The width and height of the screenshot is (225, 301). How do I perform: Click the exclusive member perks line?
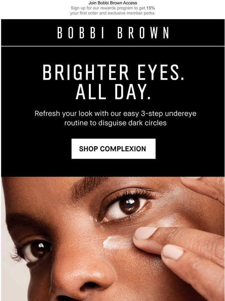[112, 13]
